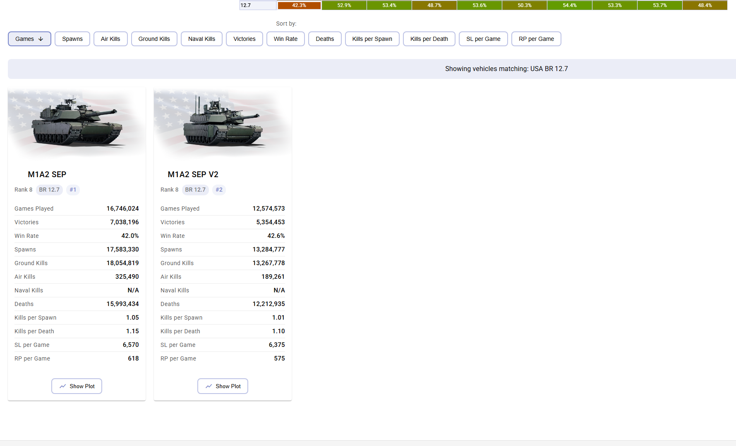Click the 53.6% heatmap cell
This screenshot has height=446, width=736.
tap(479, 5)
